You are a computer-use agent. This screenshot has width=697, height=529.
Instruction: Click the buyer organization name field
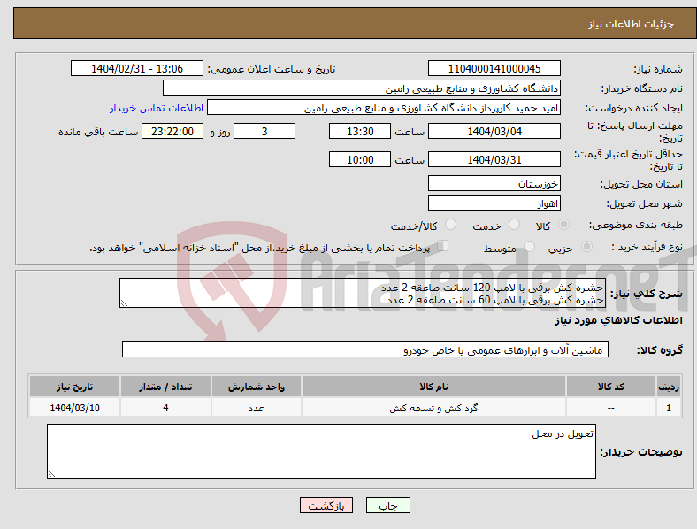point(362,88)
